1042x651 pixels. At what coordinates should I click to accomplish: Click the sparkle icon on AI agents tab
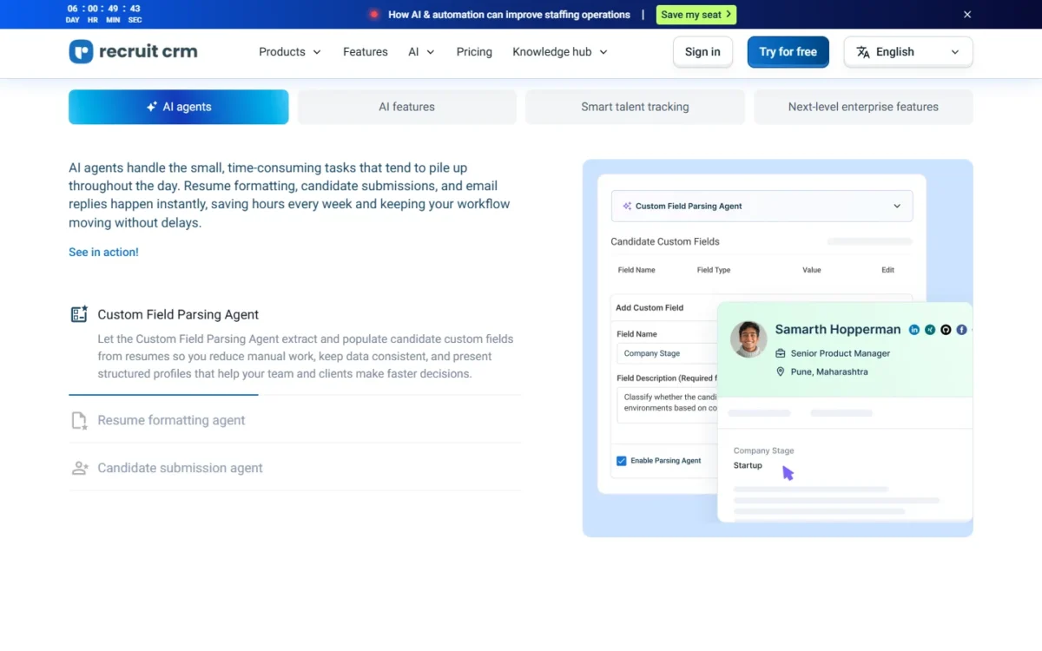pos(152,107)
